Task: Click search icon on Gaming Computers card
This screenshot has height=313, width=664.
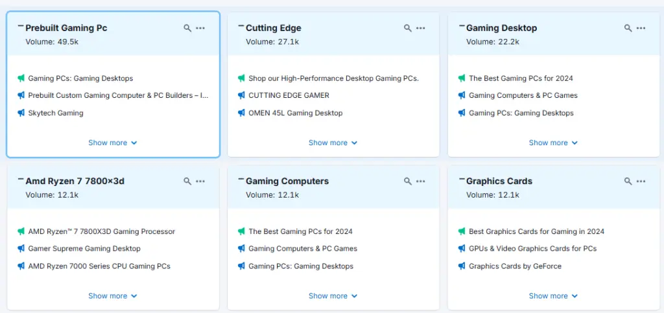Action: tap(407, 181)
